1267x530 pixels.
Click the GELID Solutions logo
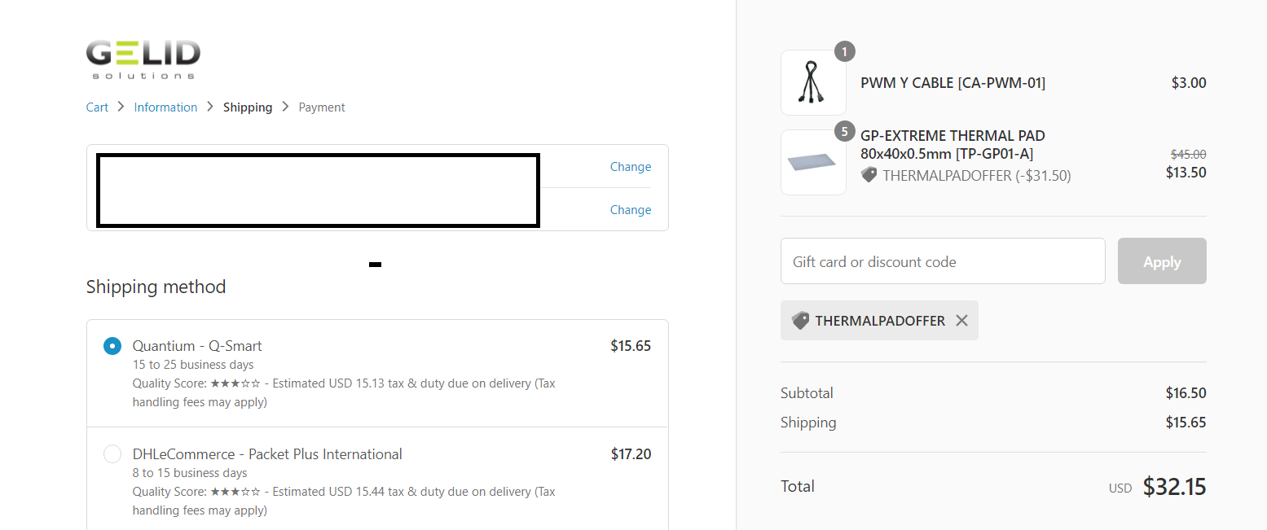(x=143, y=59)
